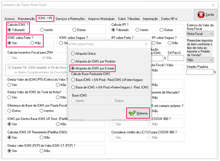Open the Dados NF-e tab

[x=169, y=19]
